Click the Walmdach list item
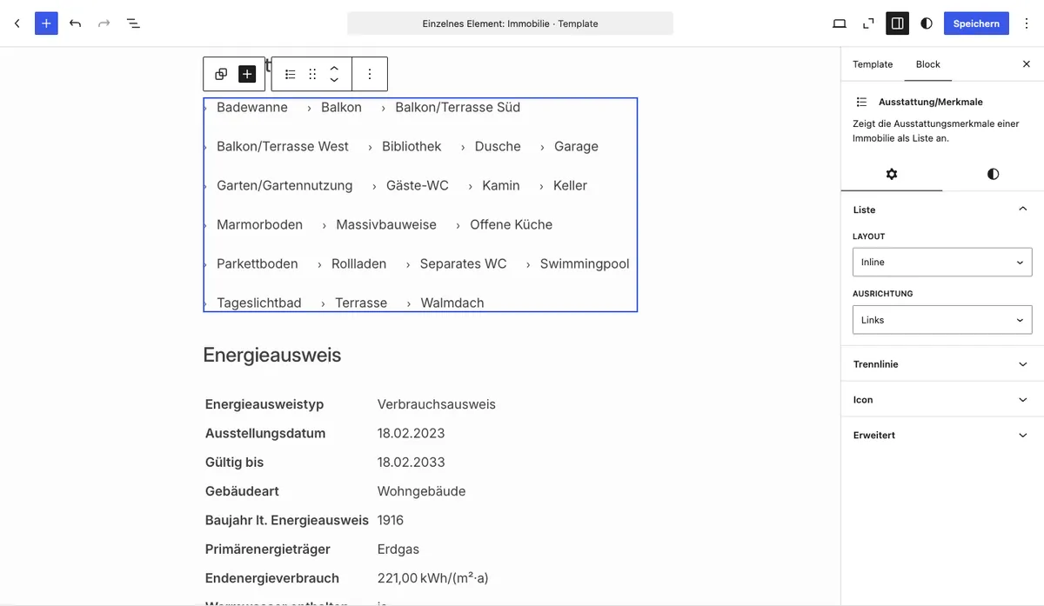The height and width of the screenshot is (606, 1044). pos(452,303)
